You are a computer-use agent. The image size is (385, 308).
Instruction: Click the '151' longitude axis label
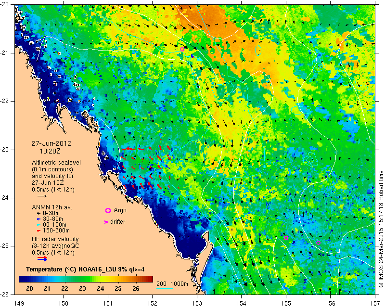108,303
